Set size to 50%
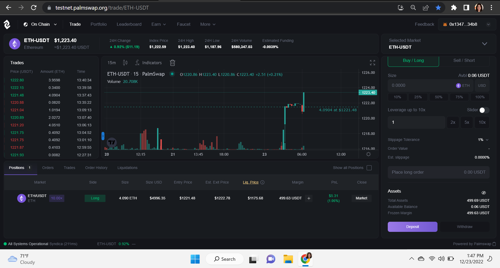 [x=439, y=97]
